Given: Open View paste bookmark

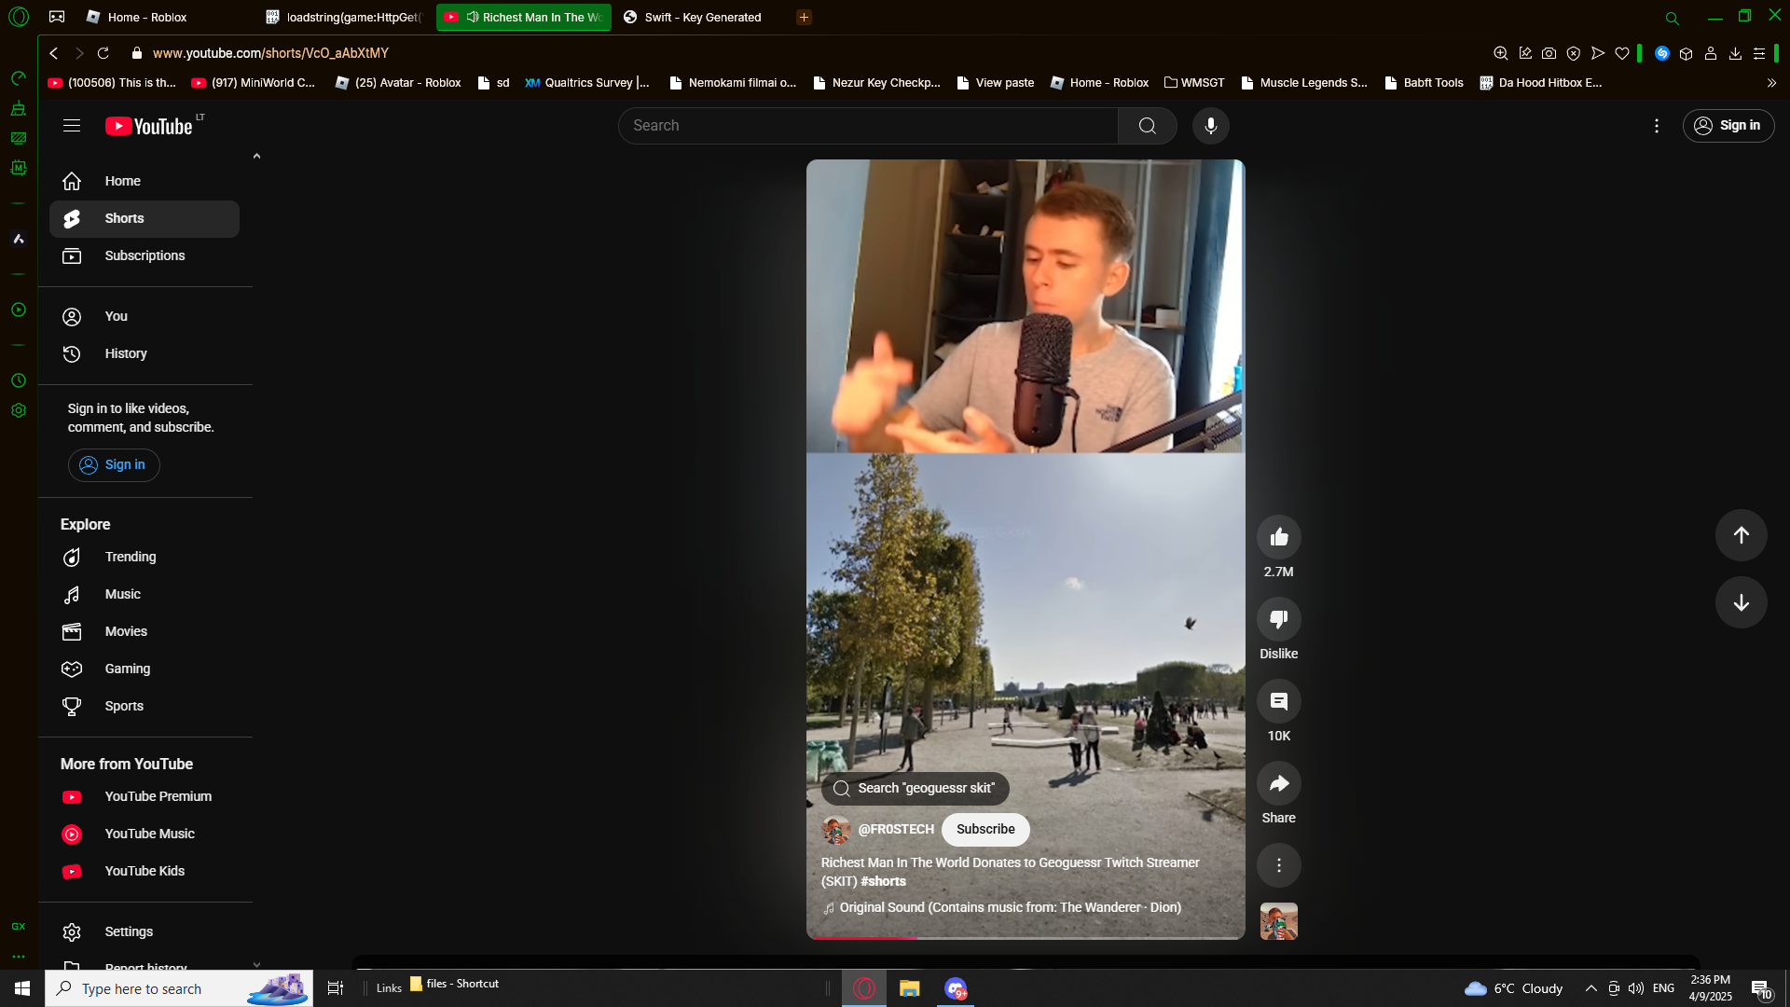Looking at the screenshot, I should pyautogui.click(x=995, y=83).
